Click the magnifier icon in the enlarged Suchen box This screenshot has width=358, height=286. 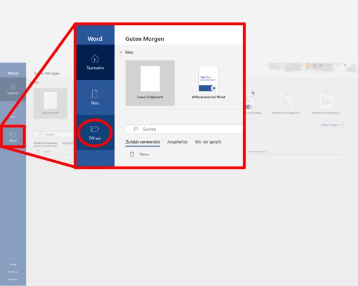(136, 129)
